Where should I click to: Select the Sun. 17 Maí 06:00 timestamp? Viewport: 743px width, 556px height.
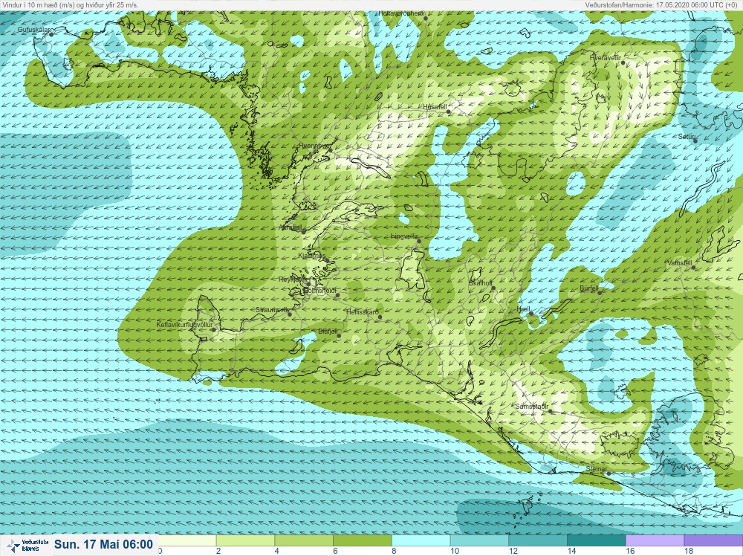103,544
